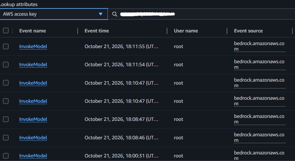Click root user name in the 18:00:31 row

click(x=178, y=156)
